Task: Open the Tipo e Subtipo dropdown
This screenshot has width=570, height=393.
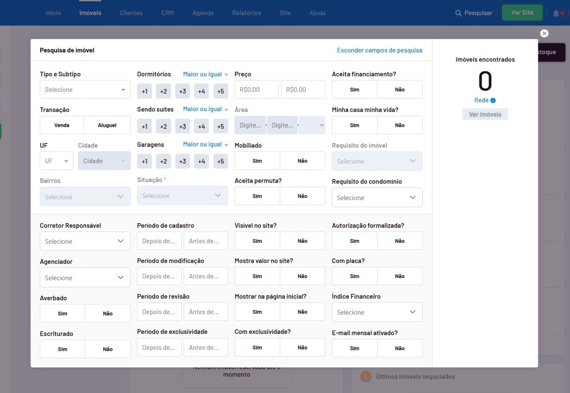Action: point(85,90)
